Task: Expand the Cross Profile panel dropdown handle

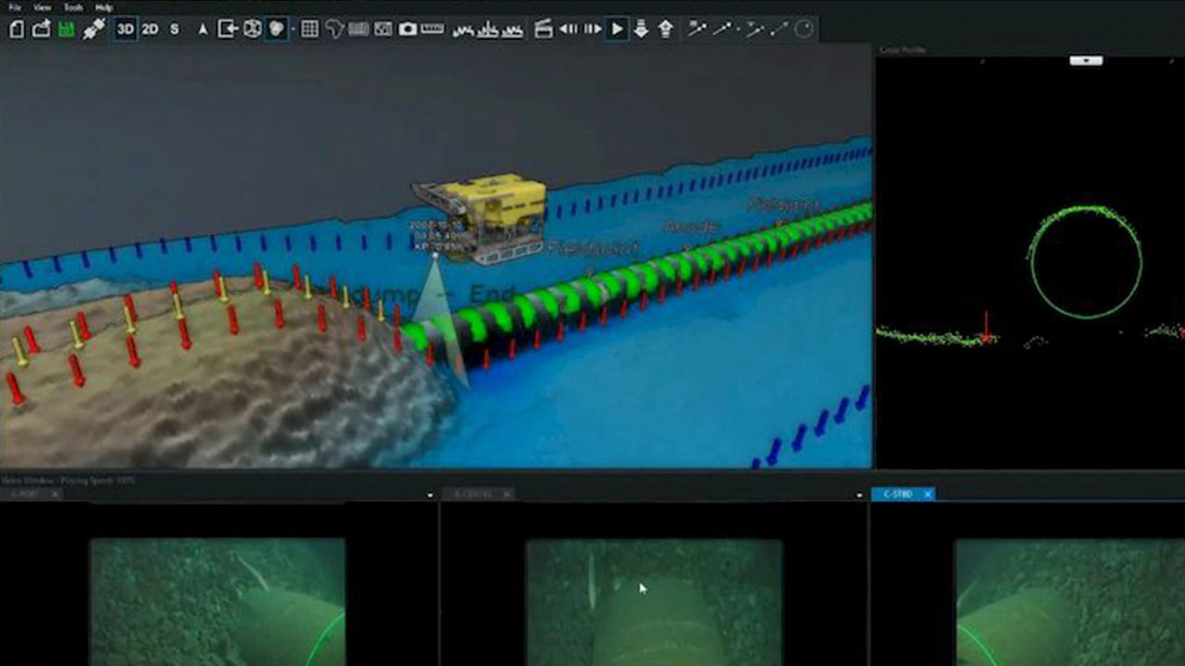Action: (1086, 61)
